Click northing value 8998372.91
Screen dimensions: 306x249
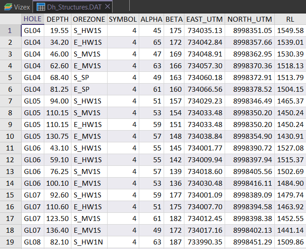(x=250, y=78)
